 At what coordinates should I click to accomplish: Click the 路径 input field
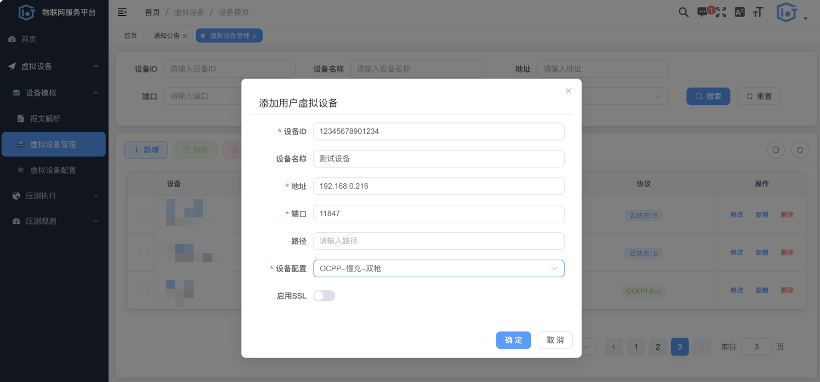[x=439, y=241]
